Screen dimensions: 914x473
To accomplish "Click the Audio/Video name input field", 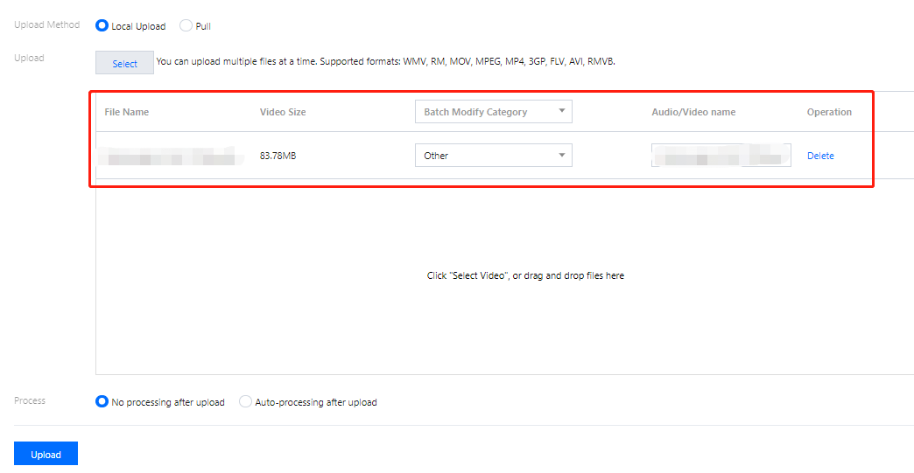I will point(721,156).
